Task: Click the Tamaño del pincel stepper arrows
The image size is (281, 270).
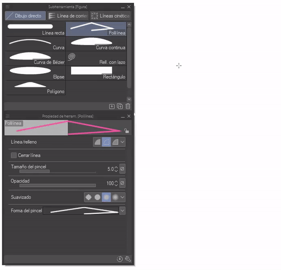Action: pyautogui.click(x=116, y=169)
